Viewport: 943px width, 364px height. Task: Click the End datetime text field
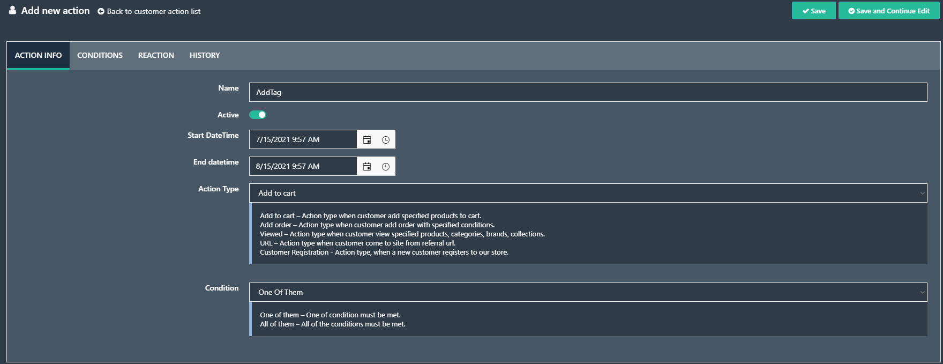(x=303, y=166)
